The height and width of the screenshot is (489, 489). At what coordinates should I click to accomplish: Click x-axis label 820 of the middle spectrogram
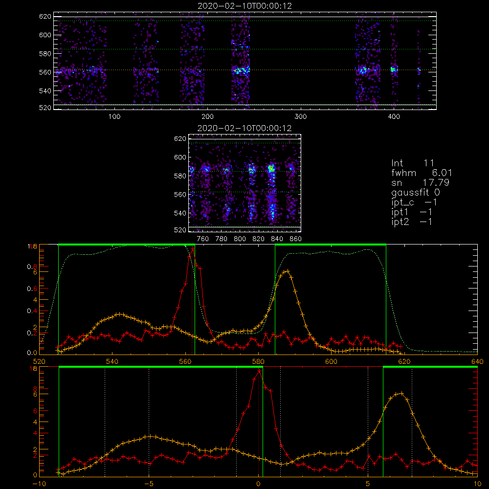[259, 239]
